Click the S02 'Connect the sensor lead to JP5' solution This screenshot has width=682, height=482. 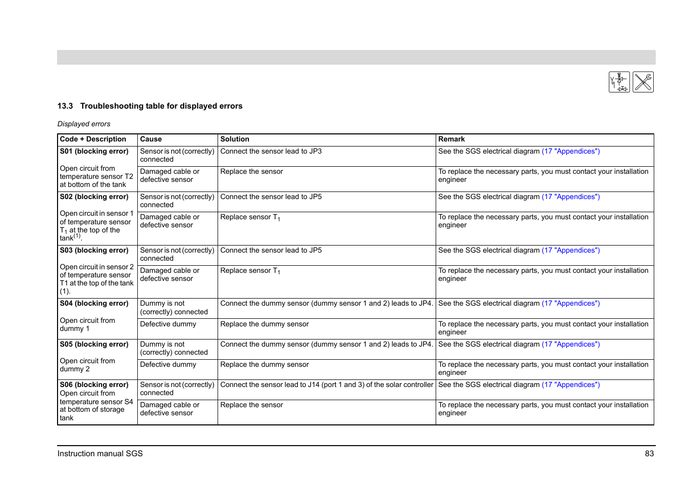coord(271,197)
